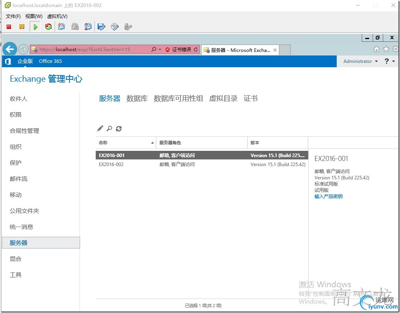Select the EX2016-001 server row
400x313 pixels.
pos(202,155)
